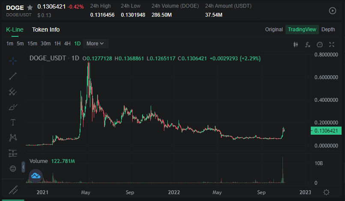
Task: Set the interval to 1D
Action: (x=77, y=44)
